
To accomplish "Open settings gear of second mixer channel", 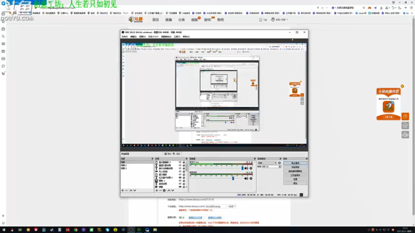I will coord(251,179).
